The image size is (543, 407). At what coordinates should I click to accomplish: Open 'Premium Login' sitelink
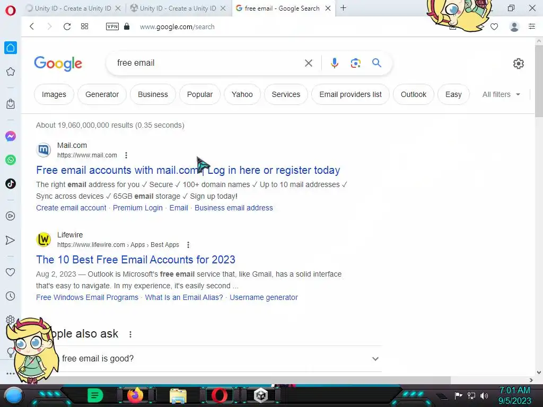coord(137,208)
